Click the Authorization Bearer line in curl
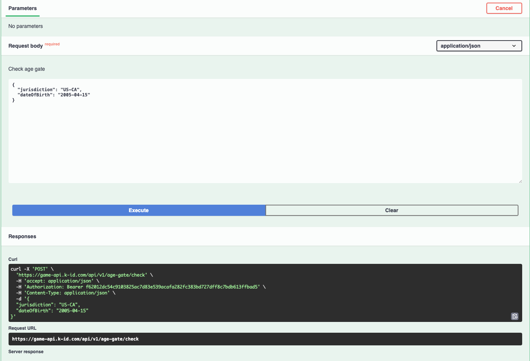This screenshot has height=361, width=530. (x=141, y=287)
